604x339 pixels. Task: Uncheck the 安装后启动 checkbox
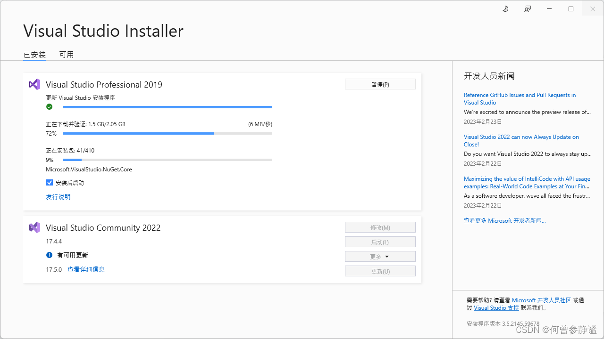point(50,183)
